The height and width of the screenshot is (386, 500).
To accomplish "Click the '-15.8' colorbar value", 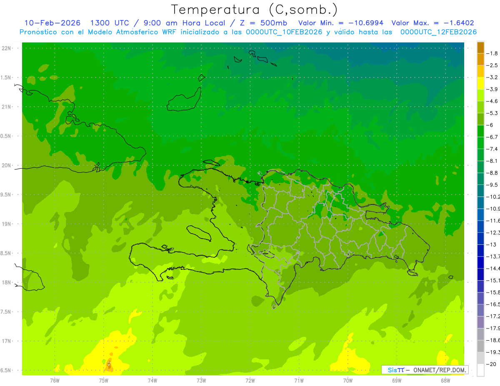I will (493, 292).
